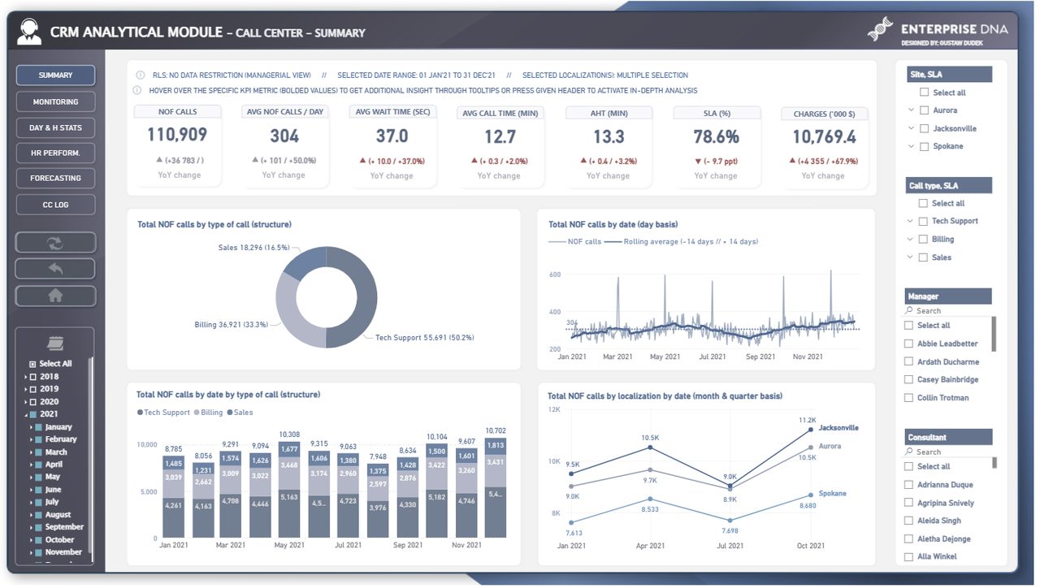Click the AHT (MIN) header button

608,113
